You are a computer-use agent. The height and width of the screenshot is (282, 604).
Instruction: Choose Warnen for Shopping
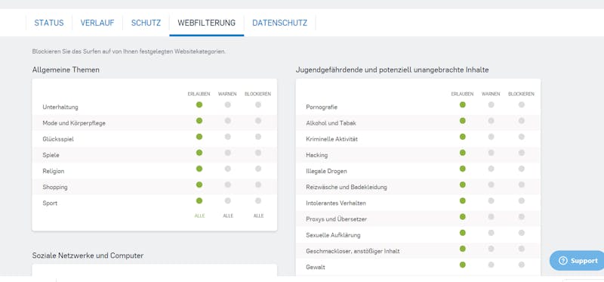click(228, 184)
